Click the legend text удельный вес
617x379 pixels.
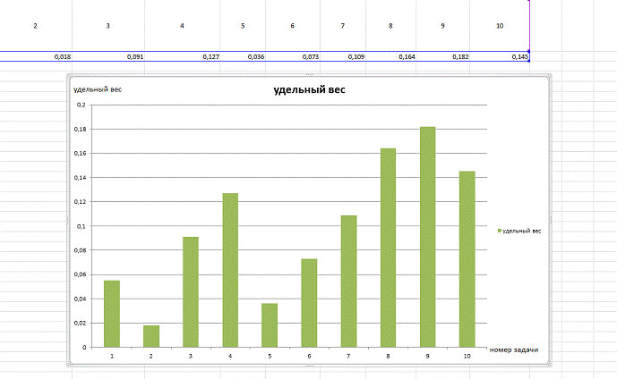pyautogui.click(x=522, y=231)
